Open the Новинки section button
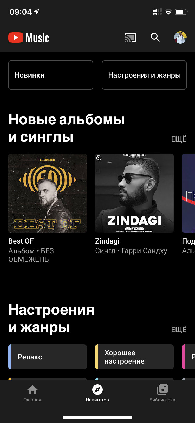Screen dimensions: 195x423 click(x=51, y=75)
